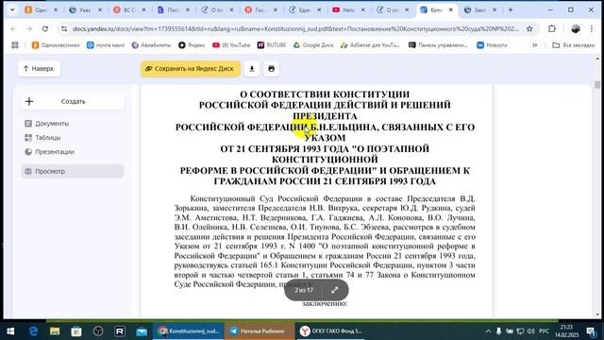Image resolution: width=604 pixels, height=340 pixels.
Task: Switch to the Указ browser tab
Action: pyautogui.click(x=85, y=10)
